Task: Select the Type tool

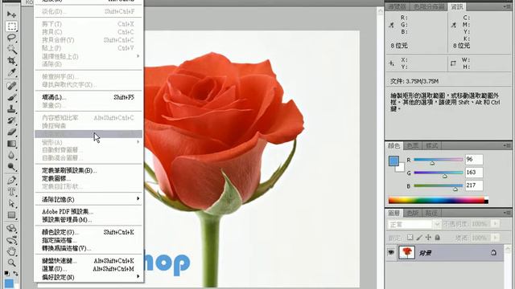Action: coord(11,191)
